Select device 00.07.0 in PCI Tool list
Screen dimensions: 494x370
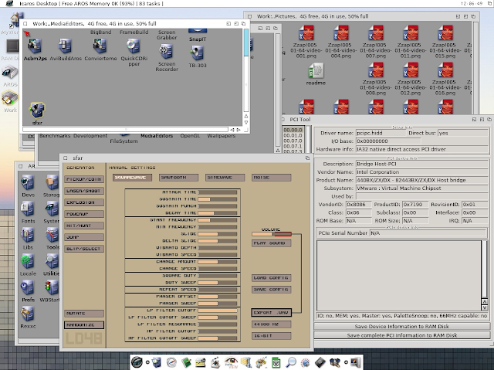click(x=293, y=141)
